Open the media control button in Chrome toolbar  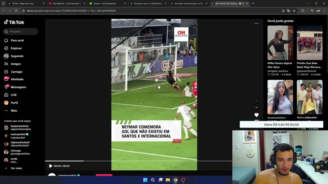point(312,11)
